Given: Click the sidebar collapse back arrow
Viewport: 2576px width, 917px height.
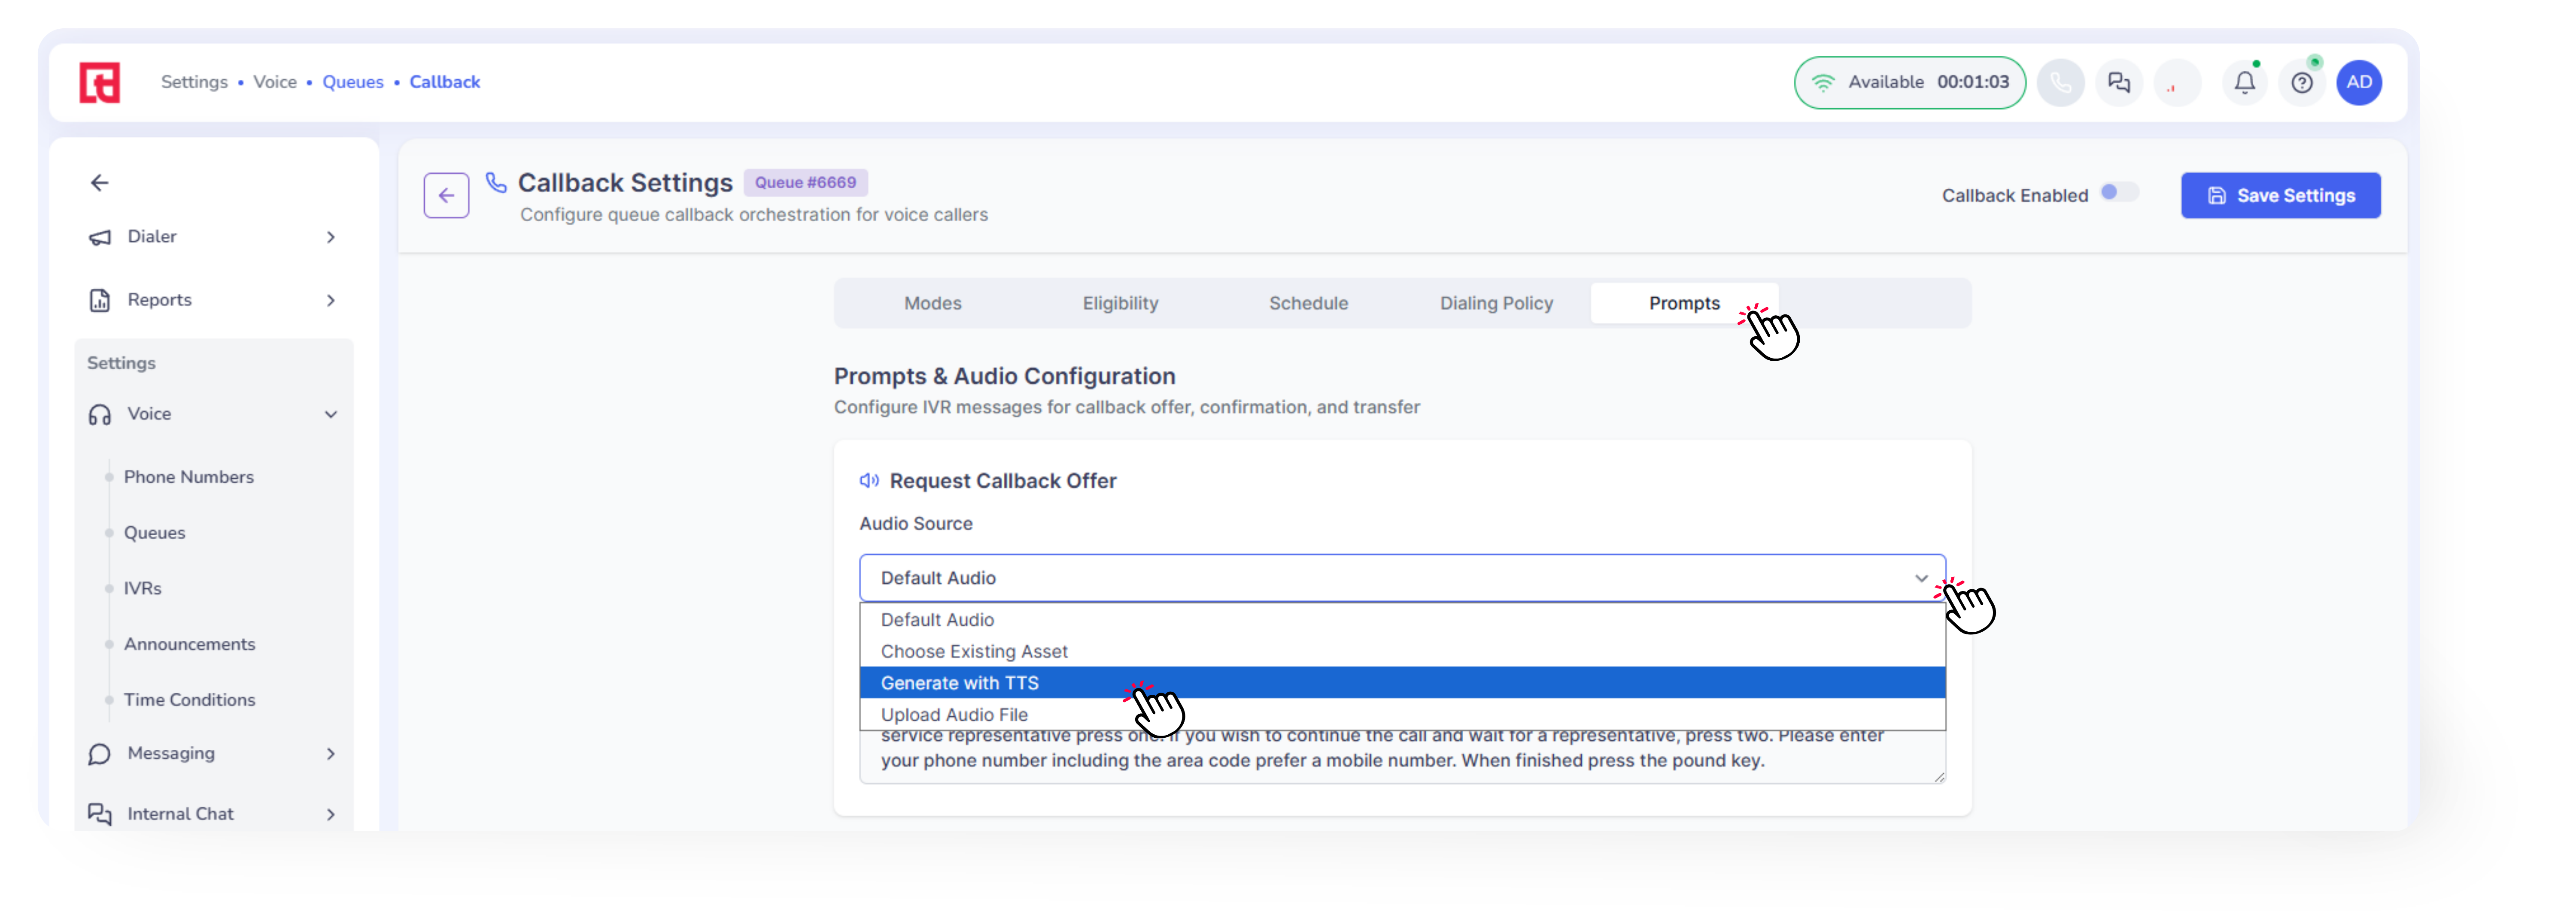Looking at the screenshot, I should pos(100,183).
